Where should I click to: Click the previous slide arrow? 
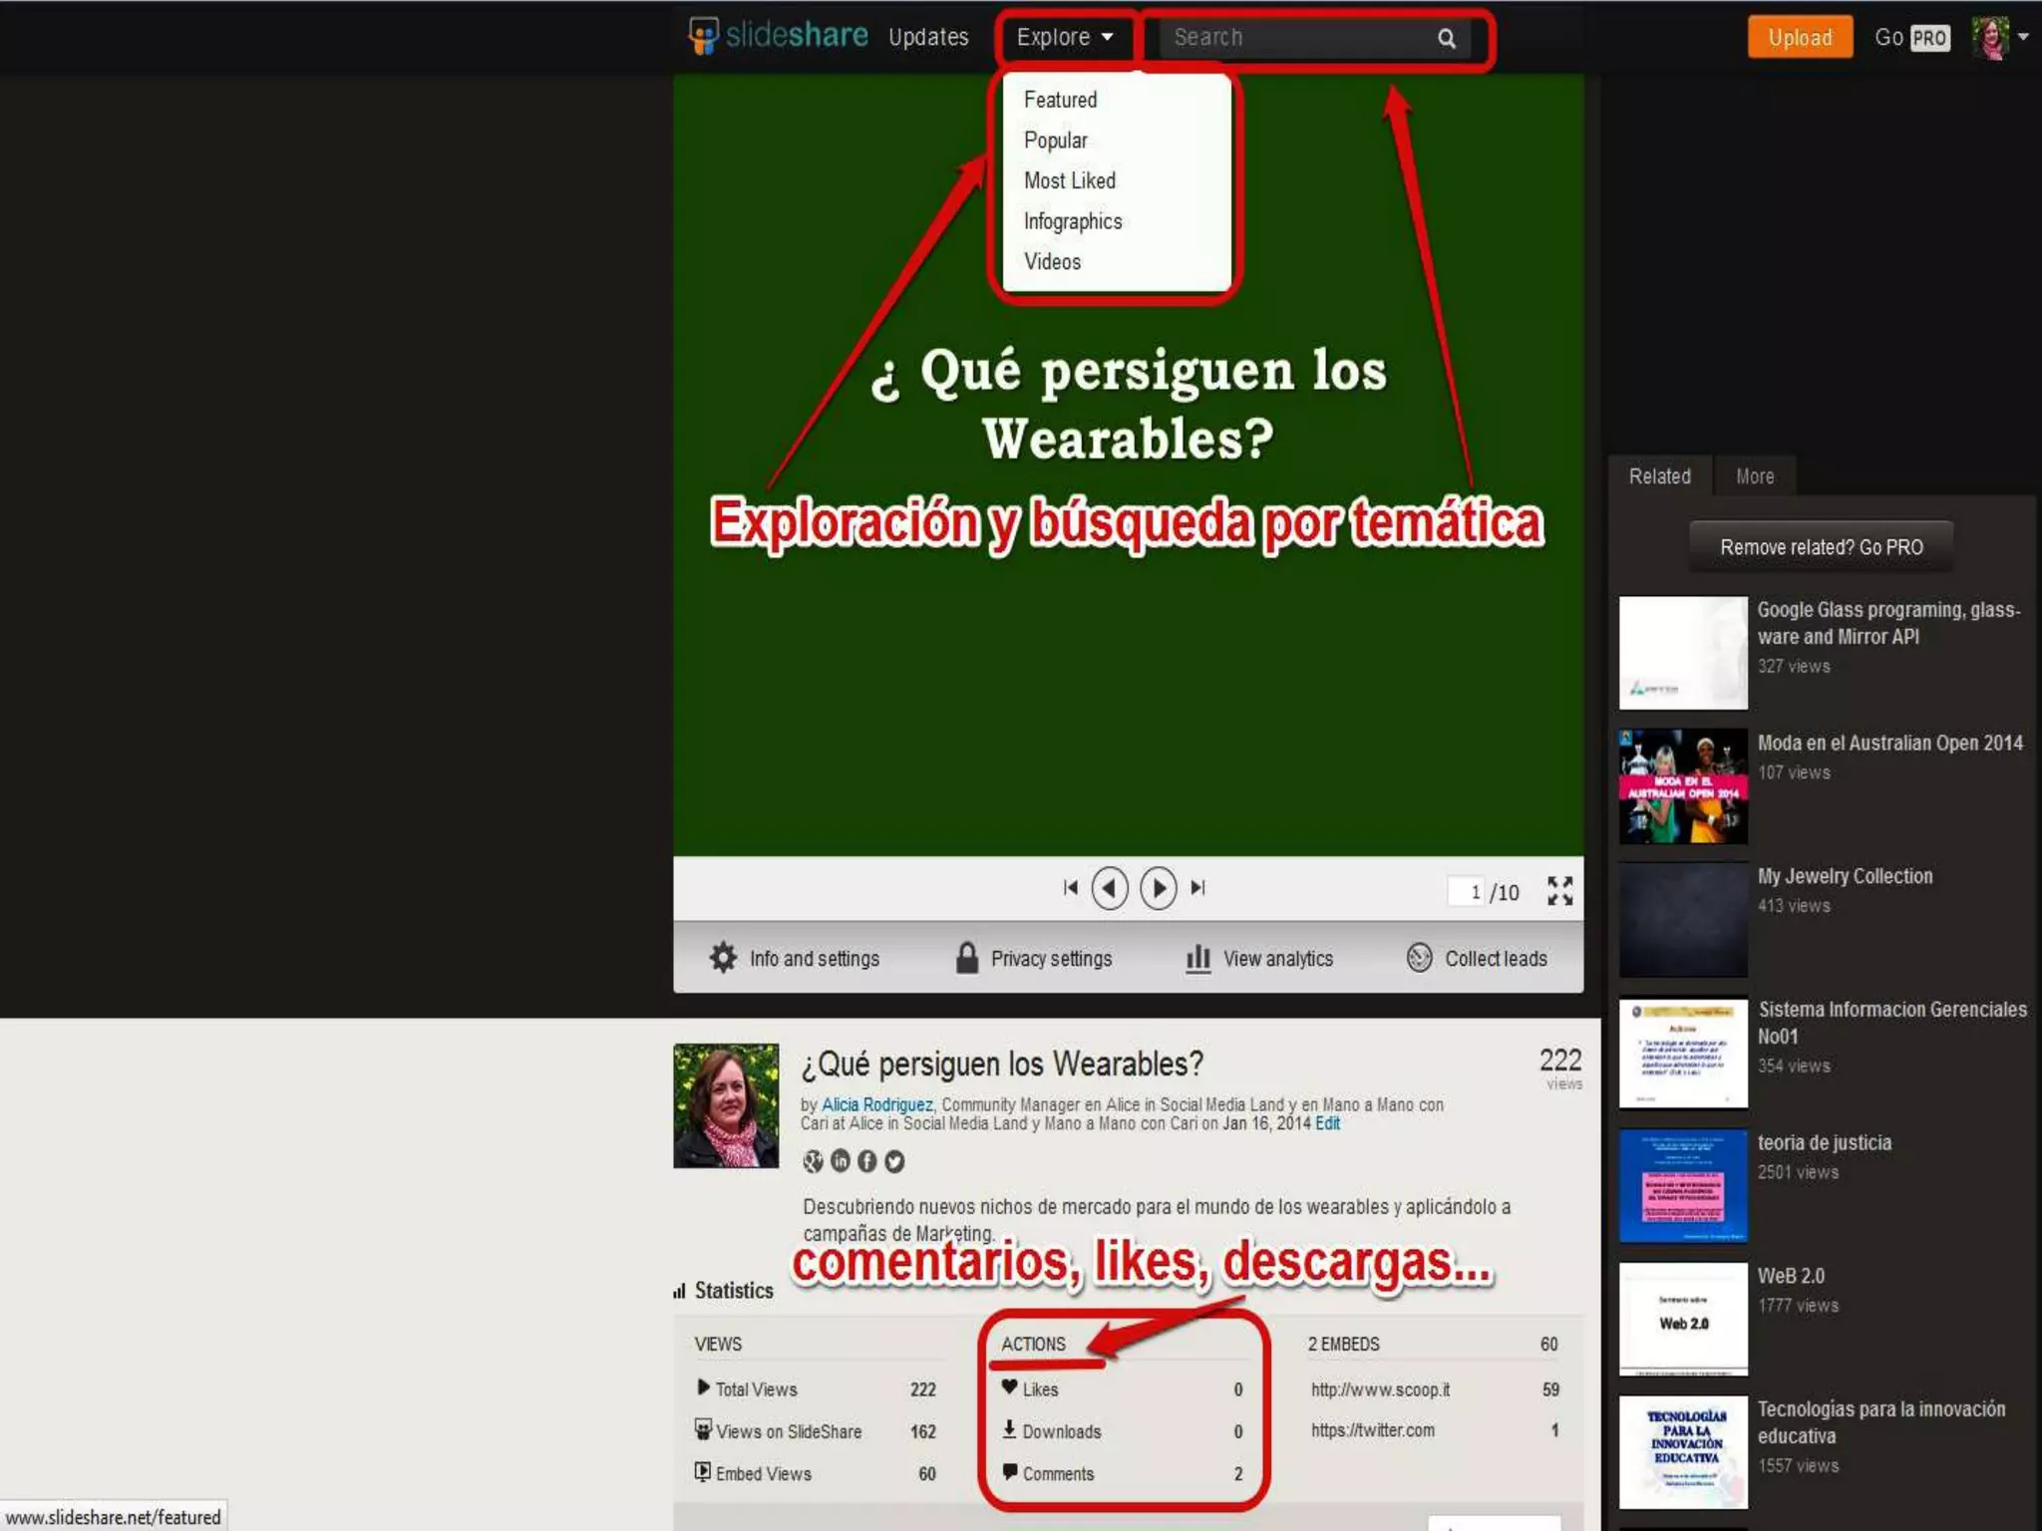coord(1110,887)
